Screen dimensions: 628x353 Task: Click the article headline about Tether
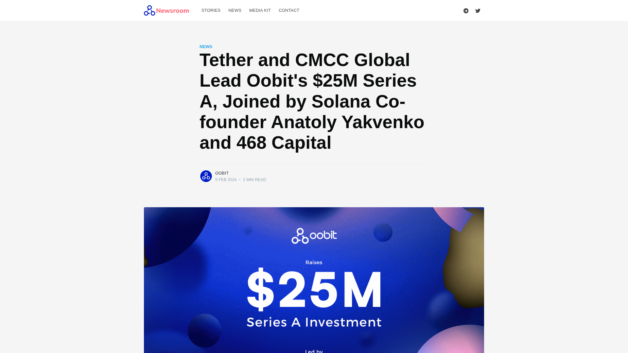click(x=312, y=101)
